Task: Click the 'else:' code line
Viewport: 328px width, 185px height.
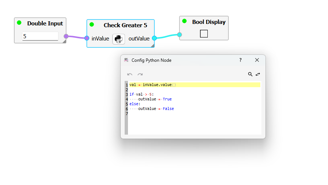Action: pyautogui.click(x=135, y=104)
